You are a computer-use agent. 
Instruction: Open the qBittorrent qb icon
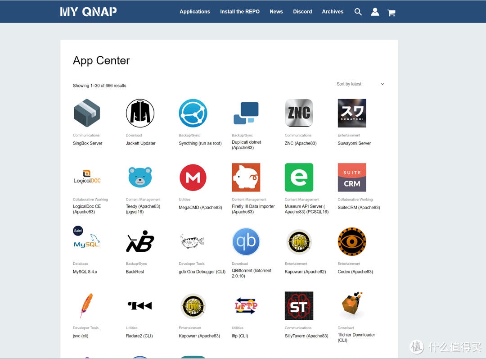coord(246,241)
